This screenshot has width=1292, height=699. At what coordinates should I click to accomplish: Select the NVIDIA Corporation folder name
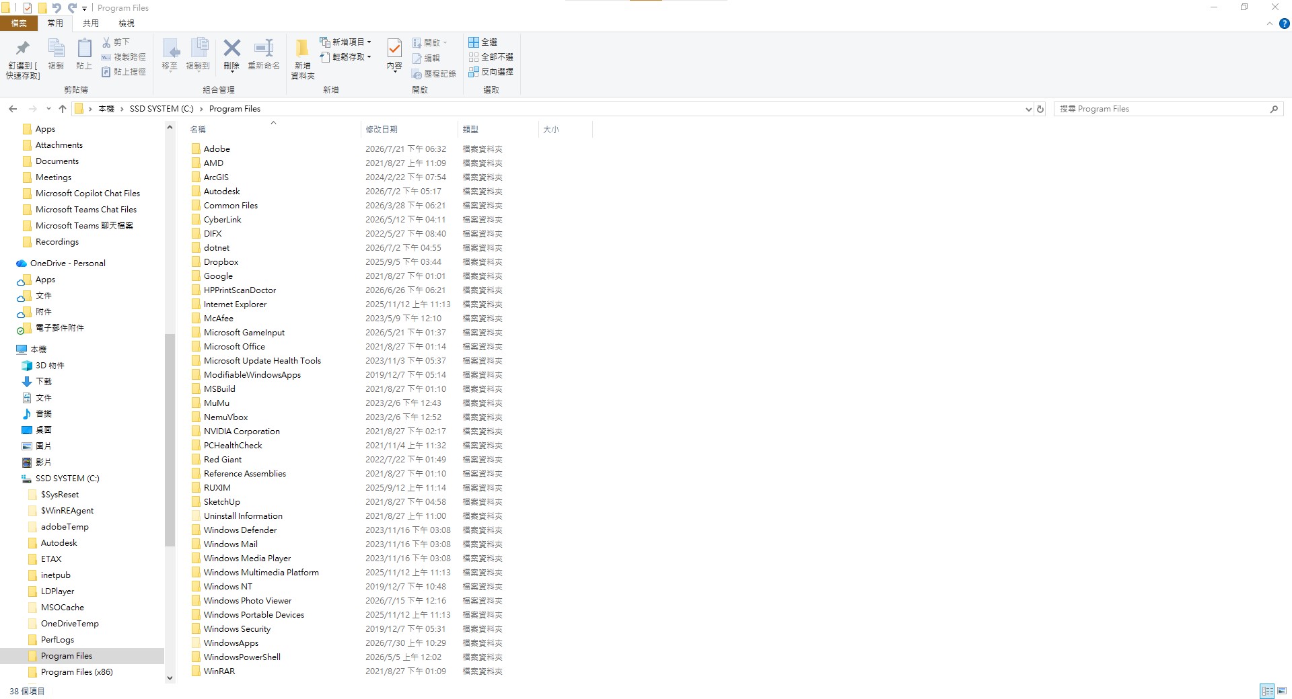(242, 431)
